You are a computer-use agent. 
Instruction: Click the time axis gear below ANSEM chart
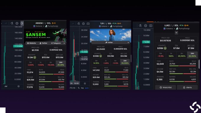(x=18, y=86)
